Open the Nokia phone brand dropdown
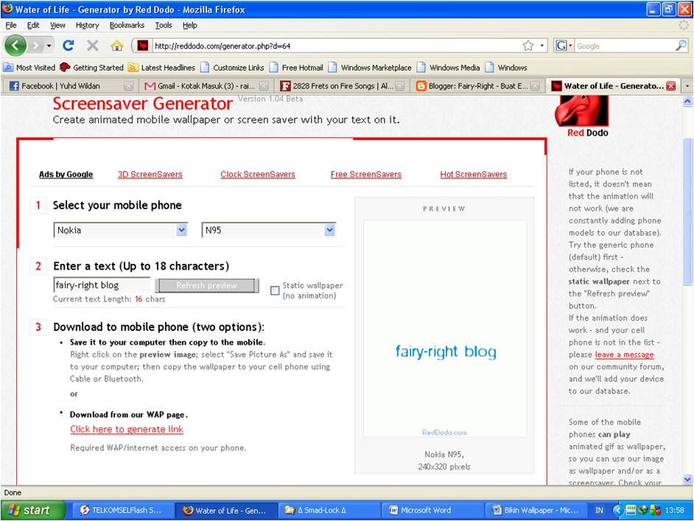 tap(181, 230)
